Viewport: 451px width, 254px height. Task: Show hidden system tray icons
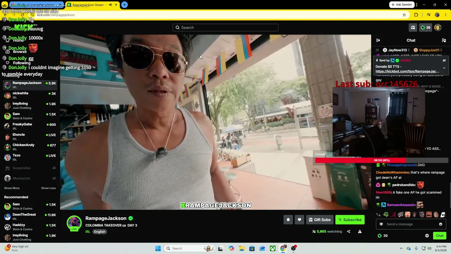click(401, 248)
